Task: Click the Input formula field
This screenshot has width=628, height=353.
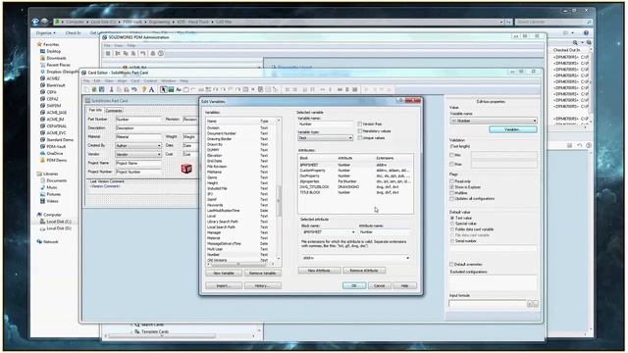Action: [488, 304]
